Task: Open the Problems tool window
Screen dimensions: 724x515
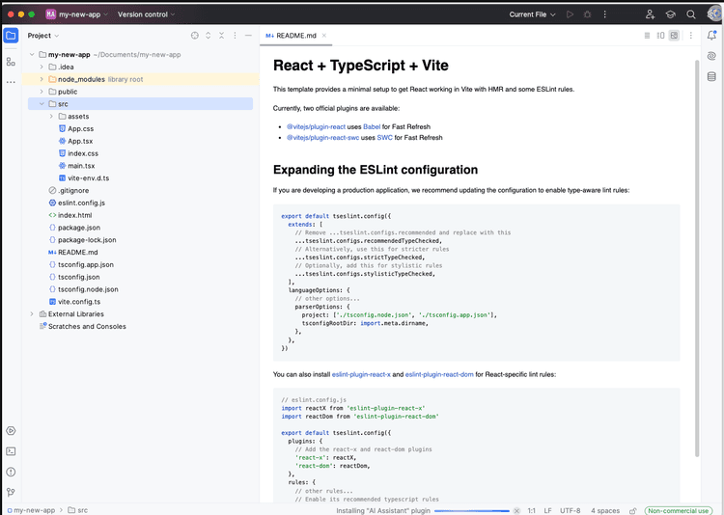Action: [11, 472]
